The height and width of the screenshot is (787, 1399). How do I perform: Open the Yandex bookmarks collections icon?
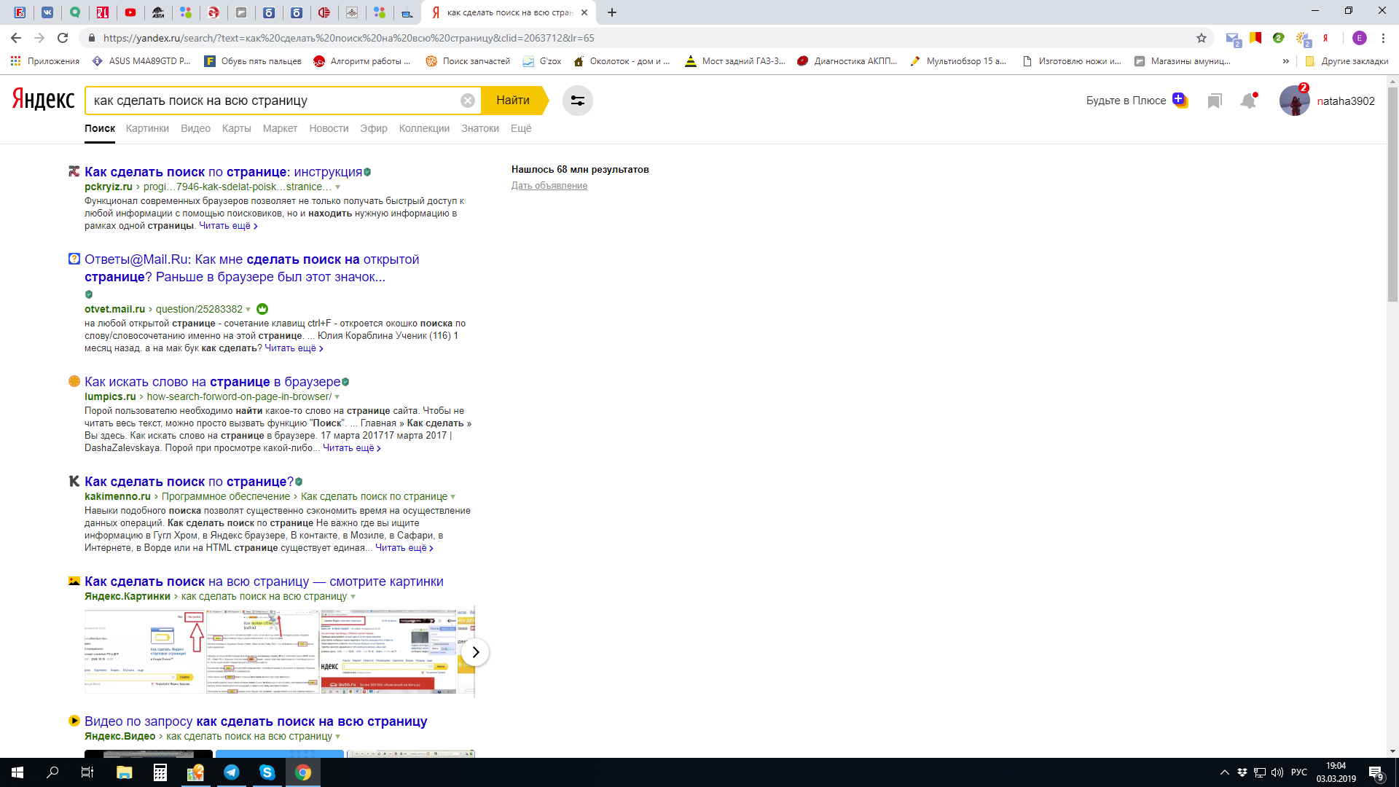click(x=1214, y=101)
